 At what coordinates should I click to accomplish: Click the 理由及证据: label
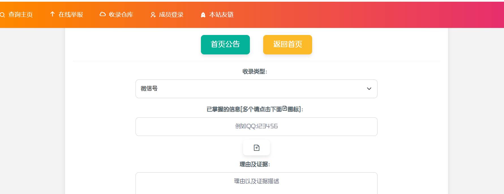(x=255, y=164)
